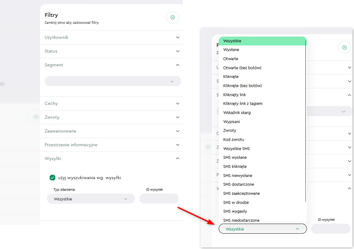
Task: Select the highlighted Wszystkie option in list
Action: [x=263, y=41]
